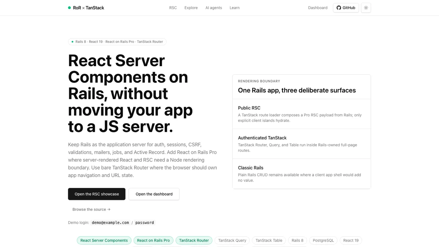Click the RoR × TanStack site title
This screenshot has width=439, height=247.
click(x=88, y=8)
